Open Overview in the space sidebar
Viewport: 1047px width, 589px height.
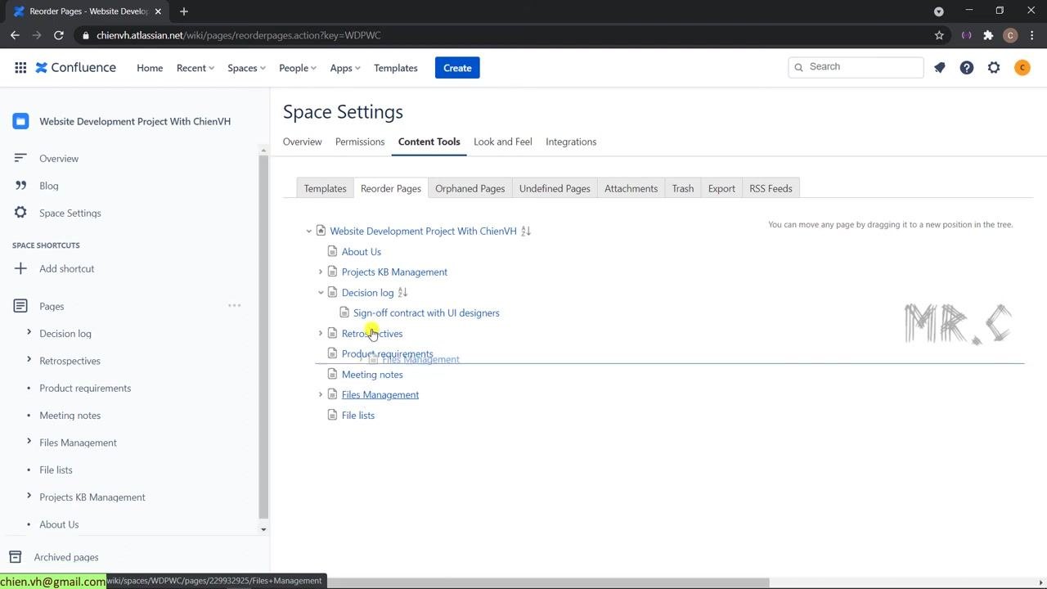[x=59, y=159]
